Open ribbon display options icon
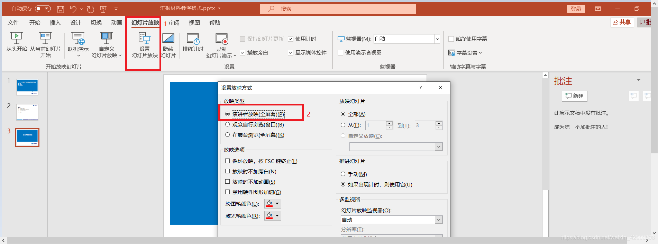Image resolution: width=658 pixels, height=244 pixels. [x=598, y=9]
